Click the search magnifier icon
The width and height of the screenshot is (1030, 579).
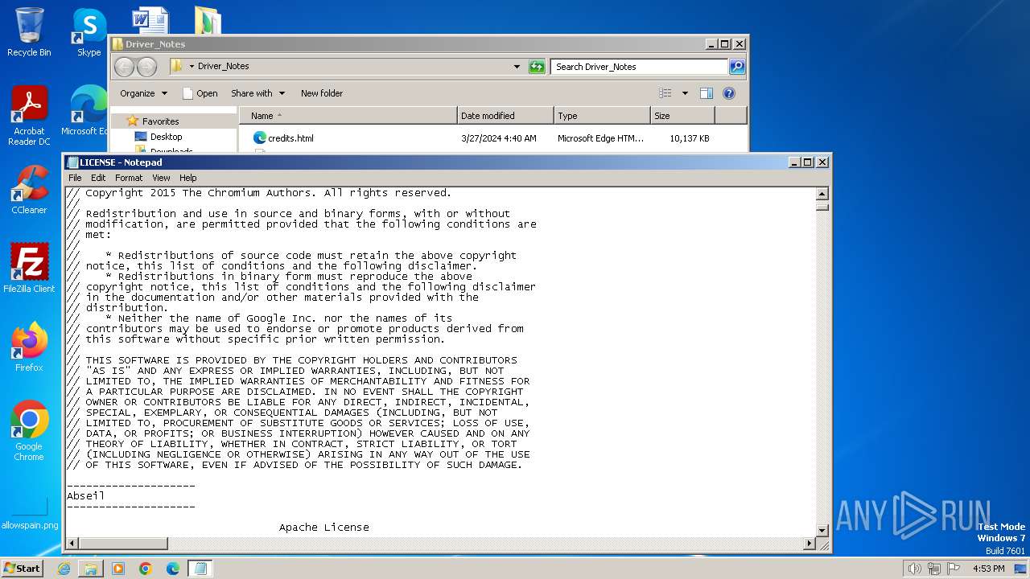click(737, 67)
